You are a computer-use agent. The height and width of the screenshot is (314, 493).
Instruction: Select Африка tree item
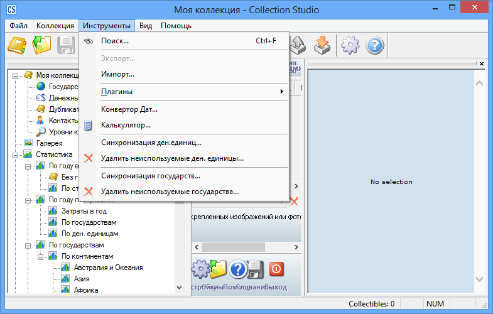(x=86, y=290)
